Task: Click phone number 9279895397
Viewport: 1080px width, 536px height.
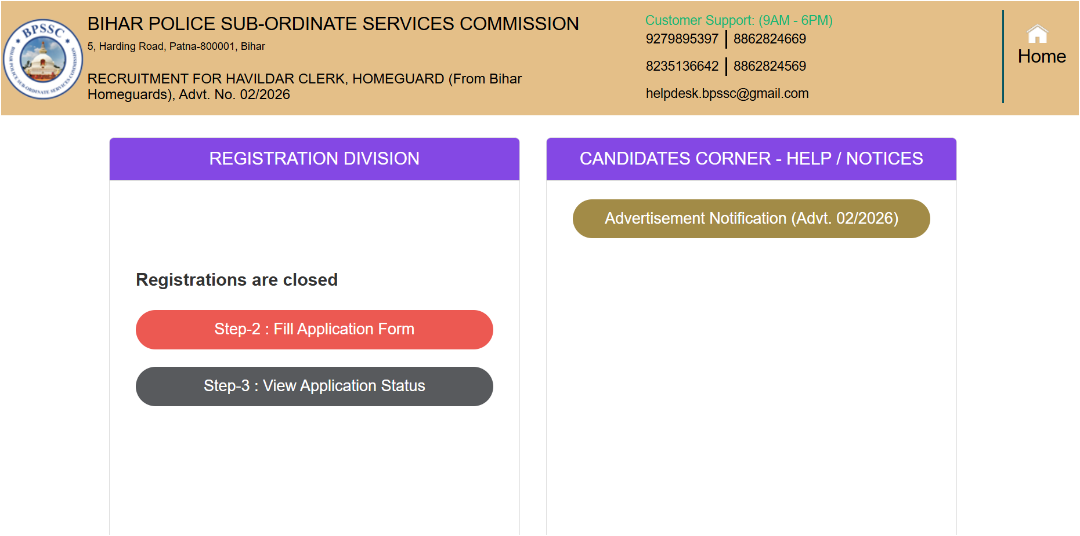Action: pos(682,39)
